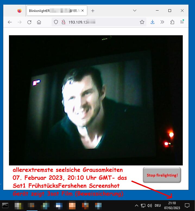This screenshot has width=195, height=211.
Task: Click the webcam TV image
Action: tap(96, 100)
